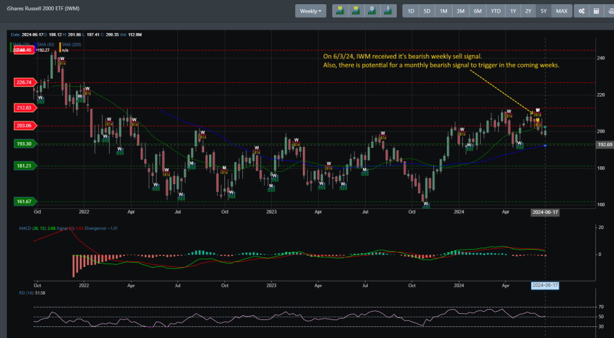
Task: Click the M signal marker just before 2023
Action: coord(271,188)
